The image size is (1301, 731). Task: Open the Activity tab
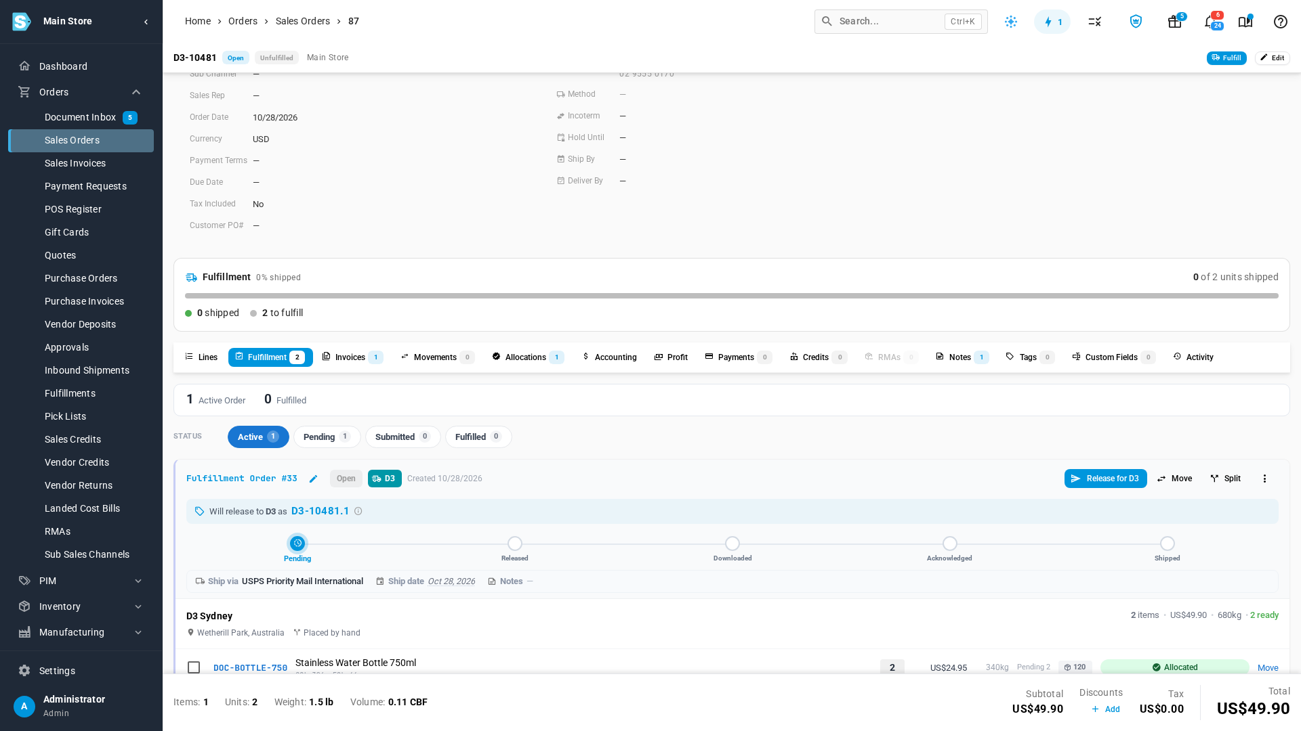coord(1193,357)
